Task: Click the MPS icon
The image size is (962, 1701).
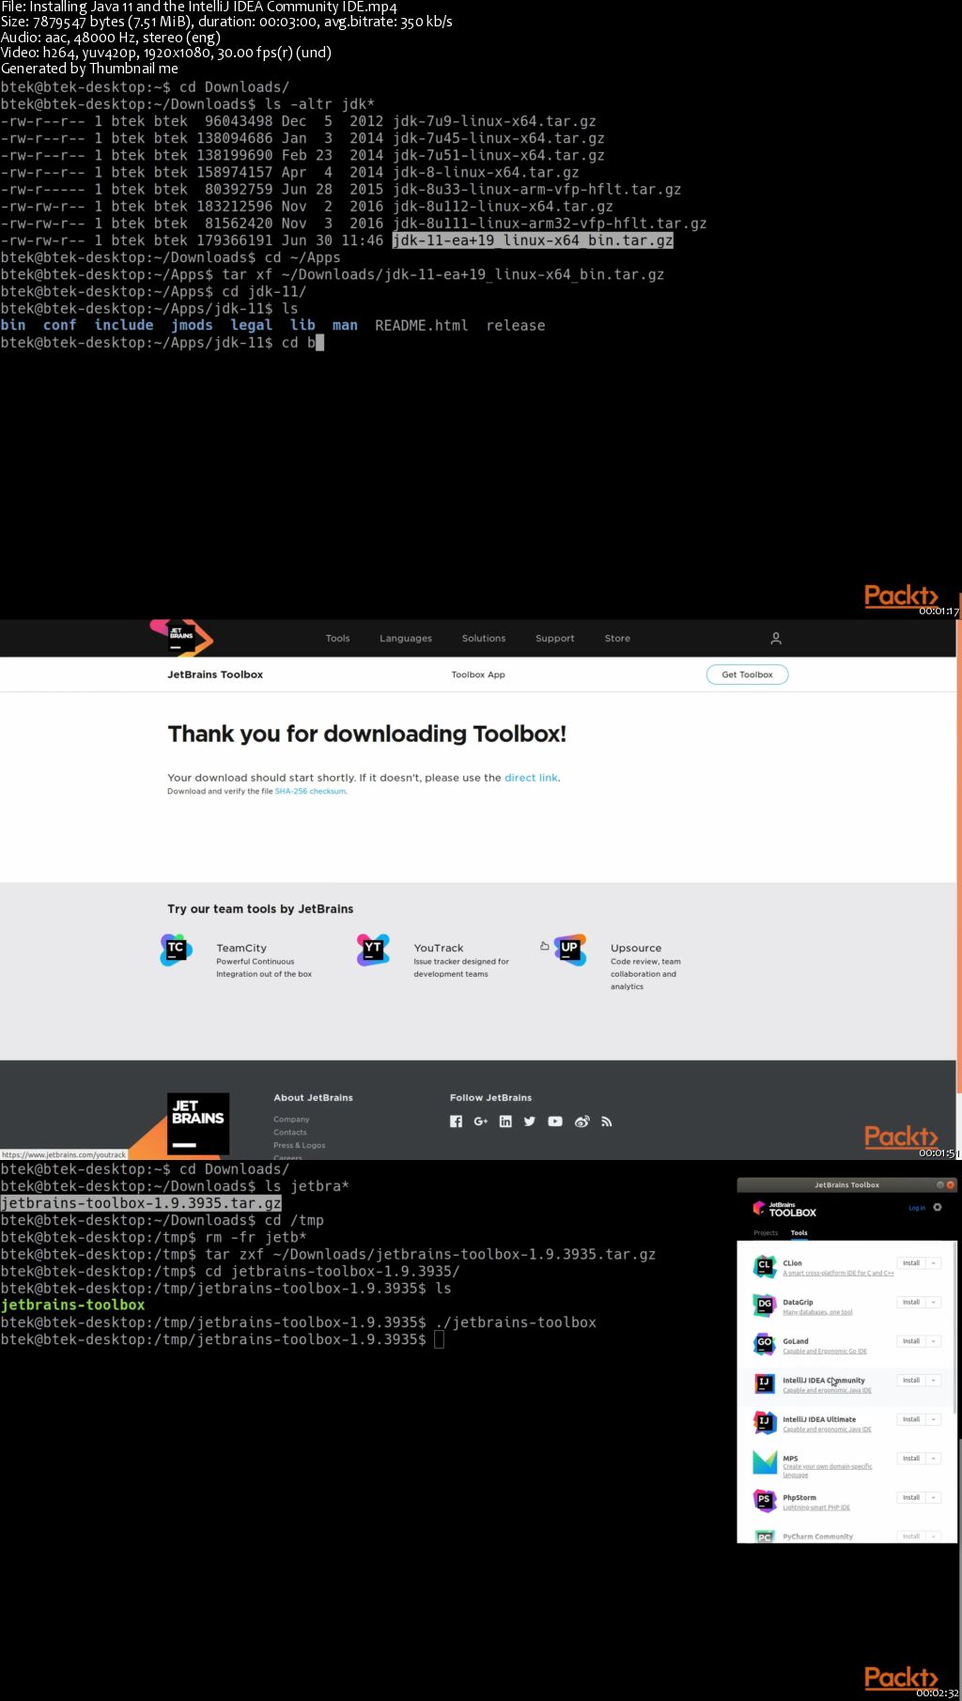Action: click(x=765, y=1461)
